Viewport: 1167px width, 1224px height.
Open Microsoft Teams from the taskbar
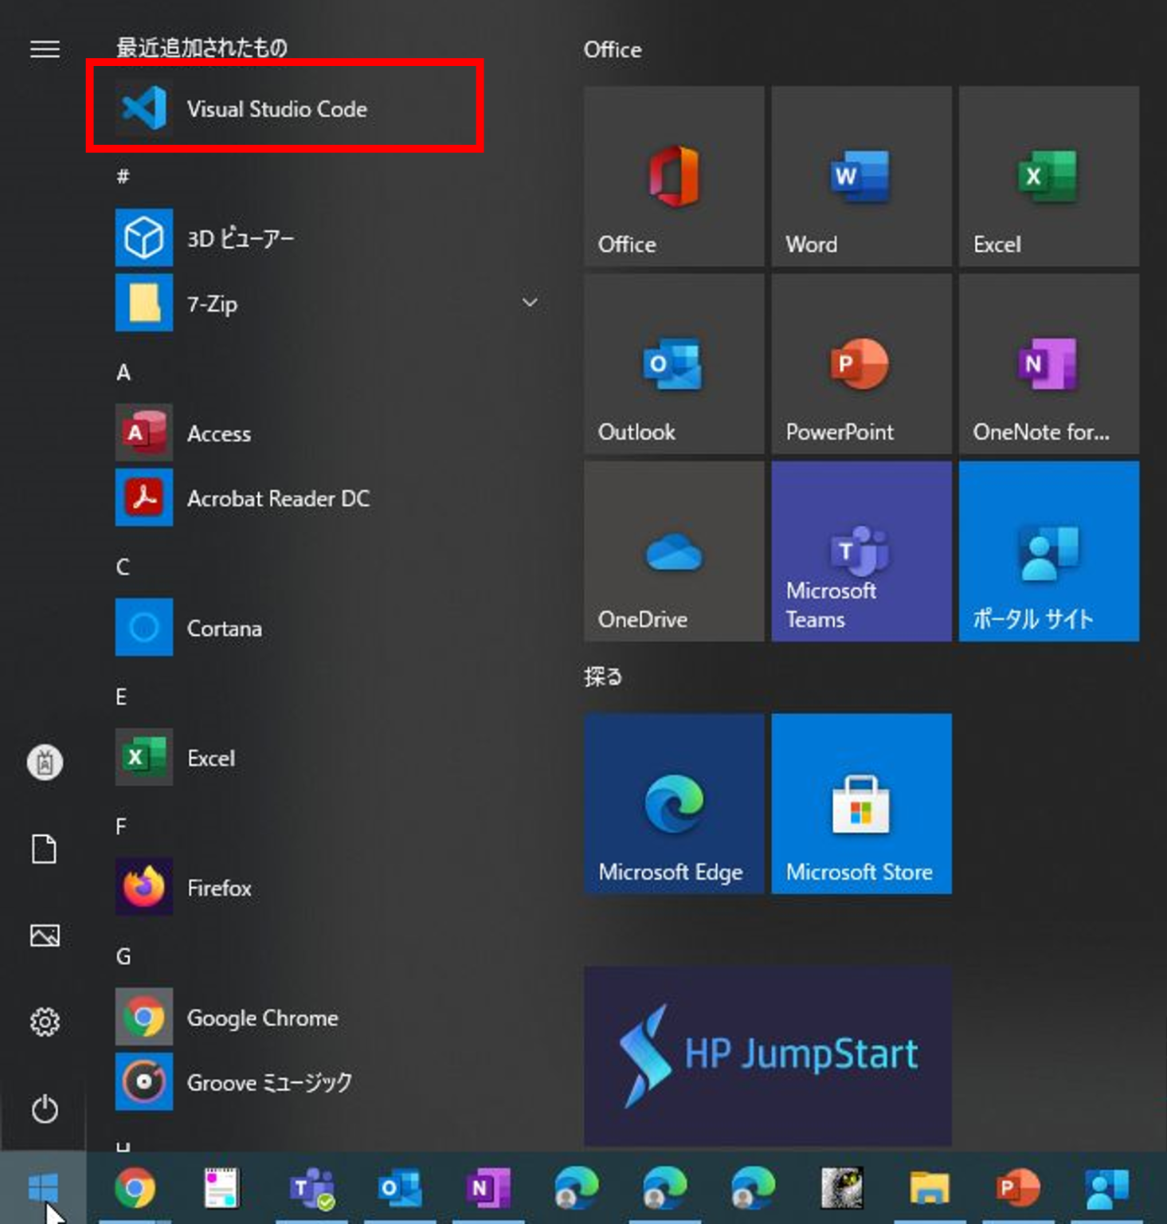pos(311,1189)
